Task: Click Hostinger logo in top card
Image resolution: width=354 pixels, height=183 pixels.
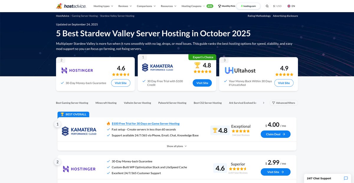Action: coord(77,70)
